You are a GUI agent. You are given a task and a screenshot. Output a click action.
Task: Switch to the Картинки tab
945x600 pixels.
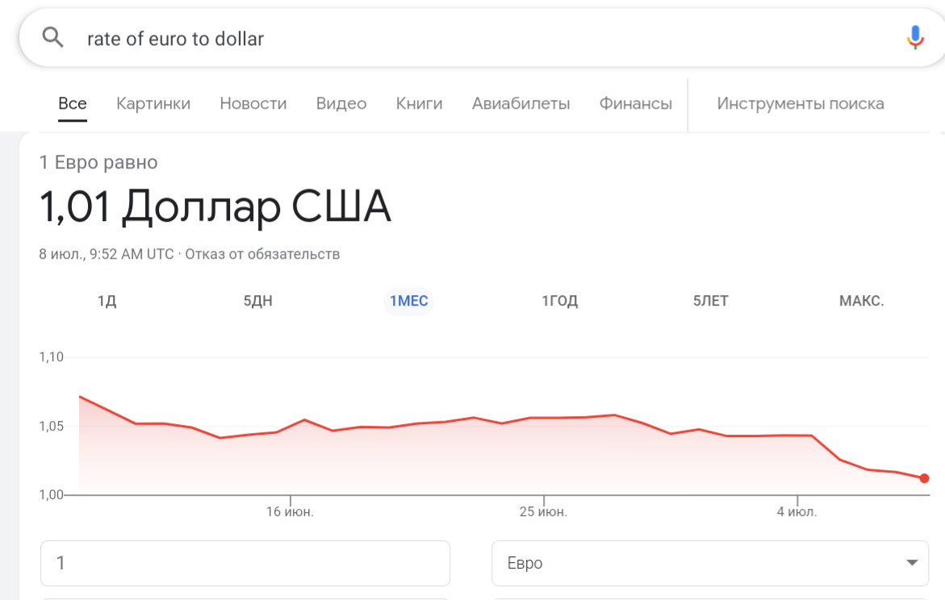click(153, 103)
